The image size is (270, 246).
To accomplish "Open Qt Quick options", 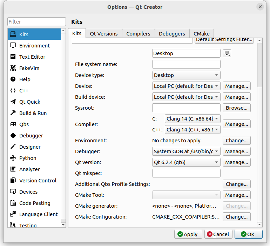I will pos(34,102).
